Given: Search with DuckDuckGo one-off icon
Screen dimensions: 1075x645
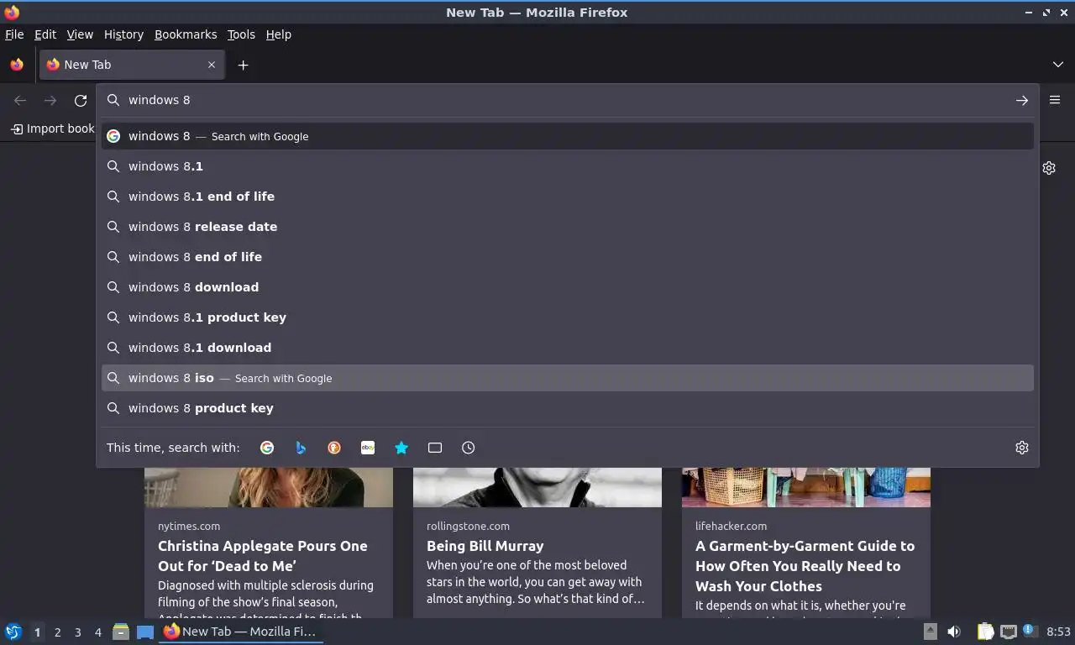Looking at the screenshot, I should 334,448.
